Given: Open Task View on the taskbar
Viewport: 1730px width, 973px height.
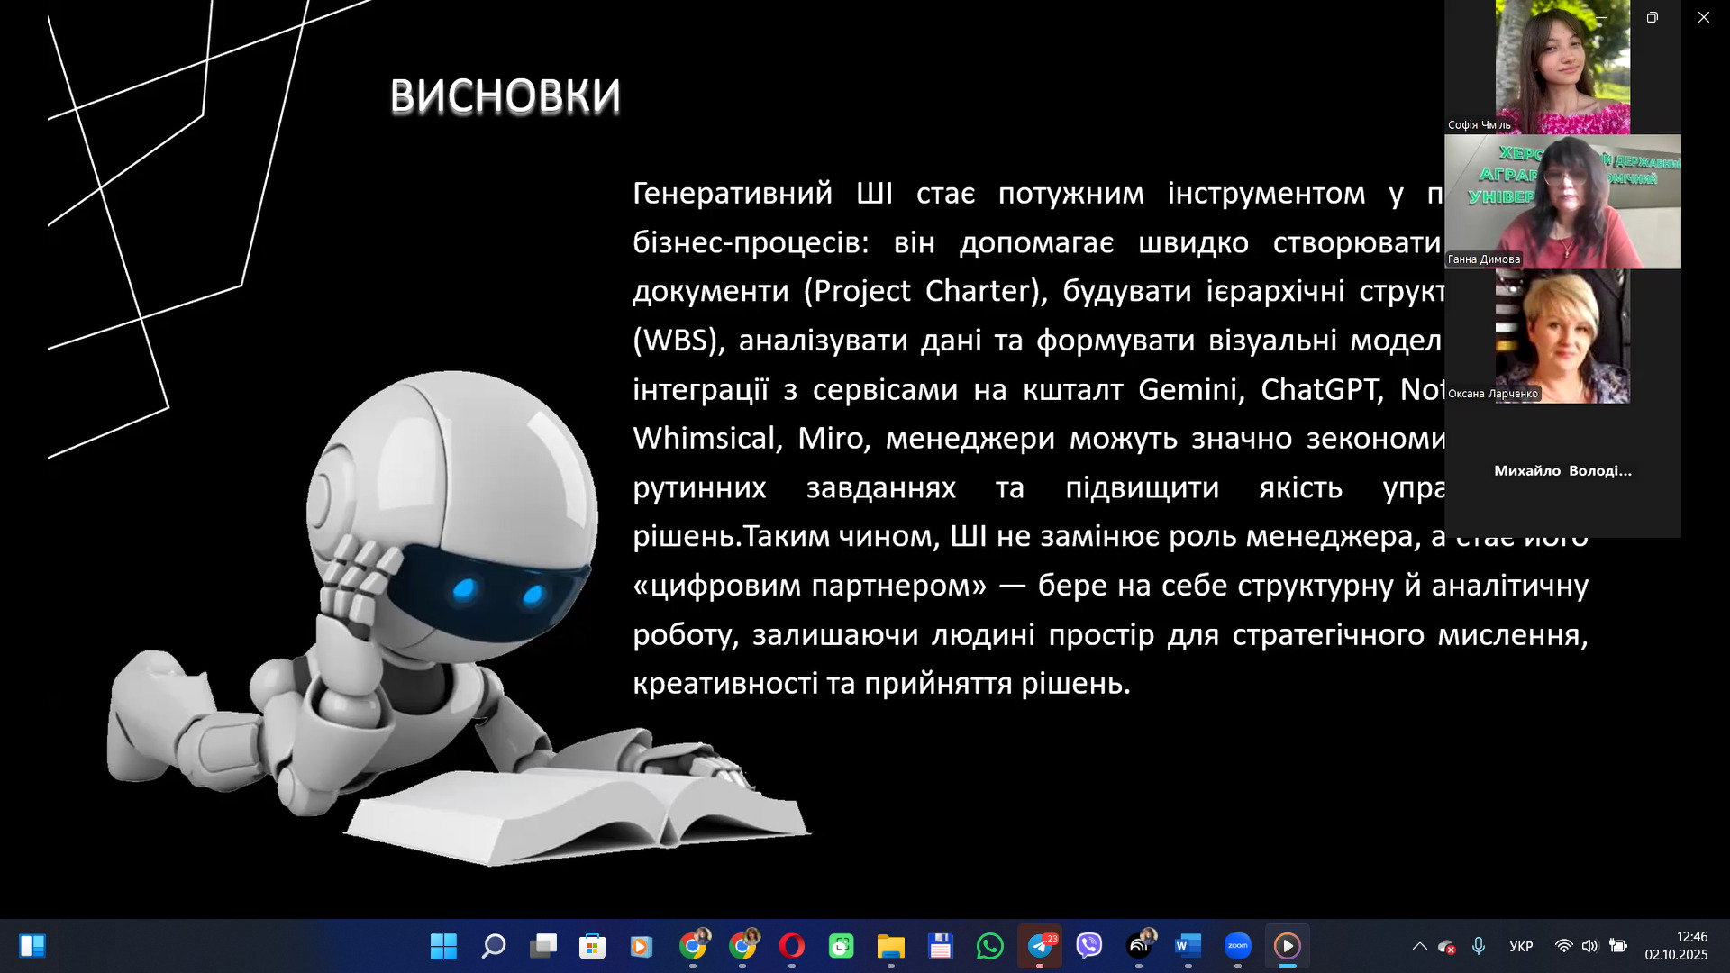Looking at the screenshot, I should point(542,946).
